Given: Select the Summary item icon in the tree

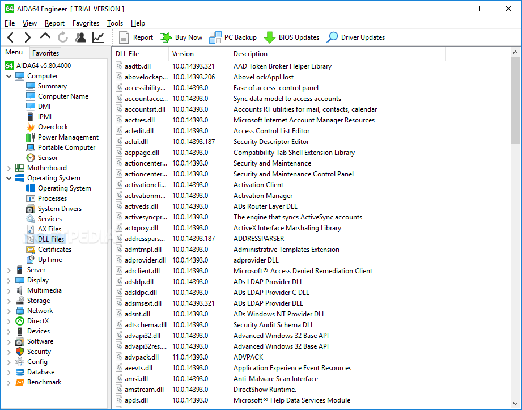Looking at the screenshot, I should (30, 86).
